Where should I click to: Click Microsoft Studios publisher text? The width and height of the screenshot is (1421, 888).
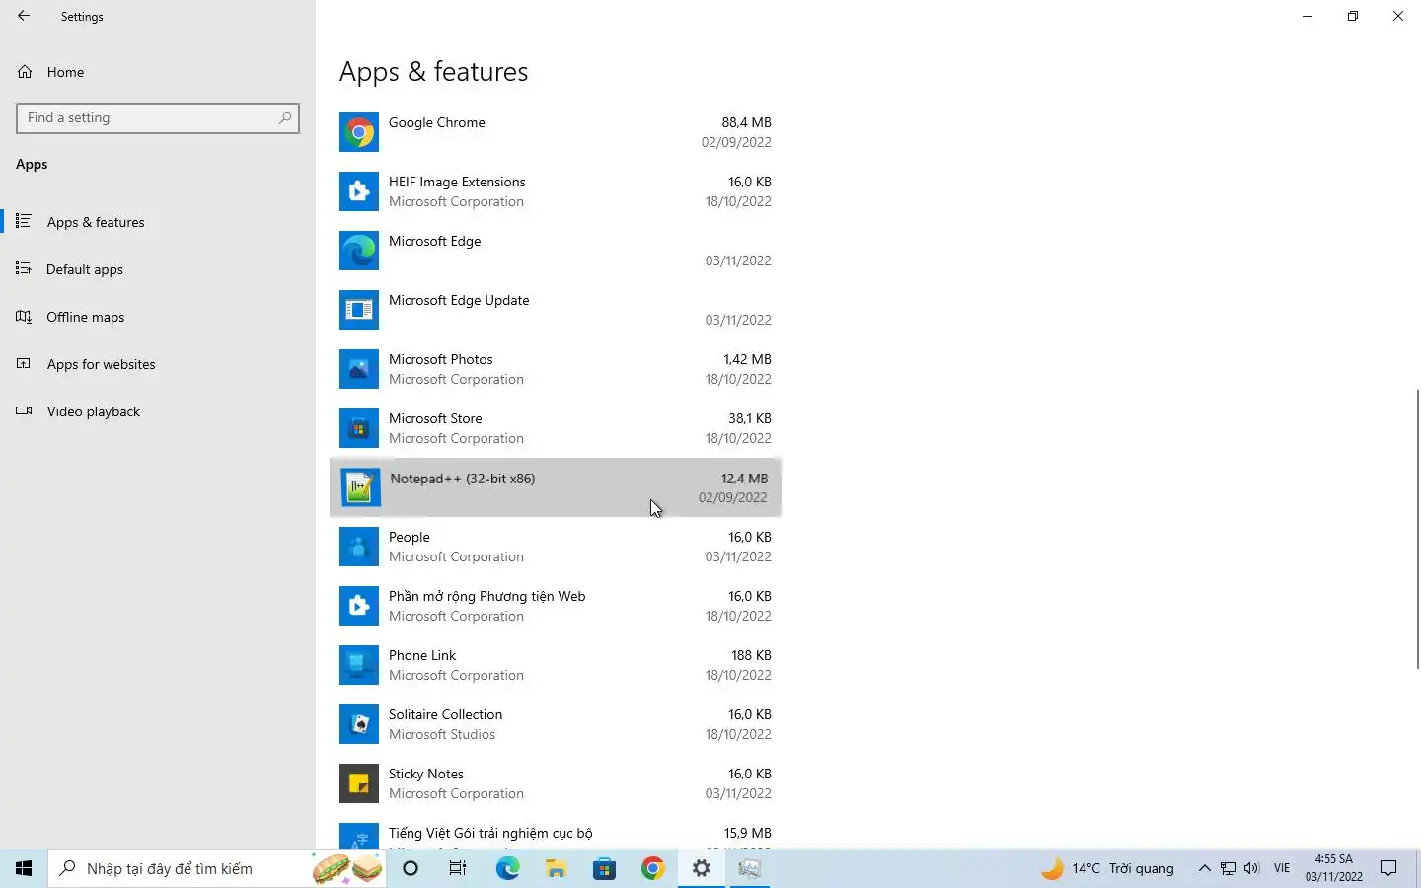442,734
